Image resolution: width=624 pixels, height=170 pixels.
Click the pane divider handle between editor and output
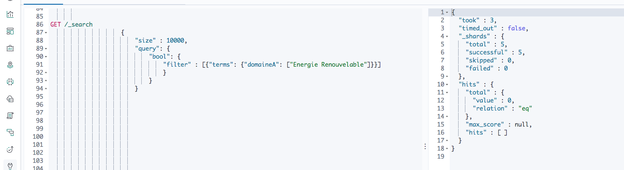click(x=425, y=146)
